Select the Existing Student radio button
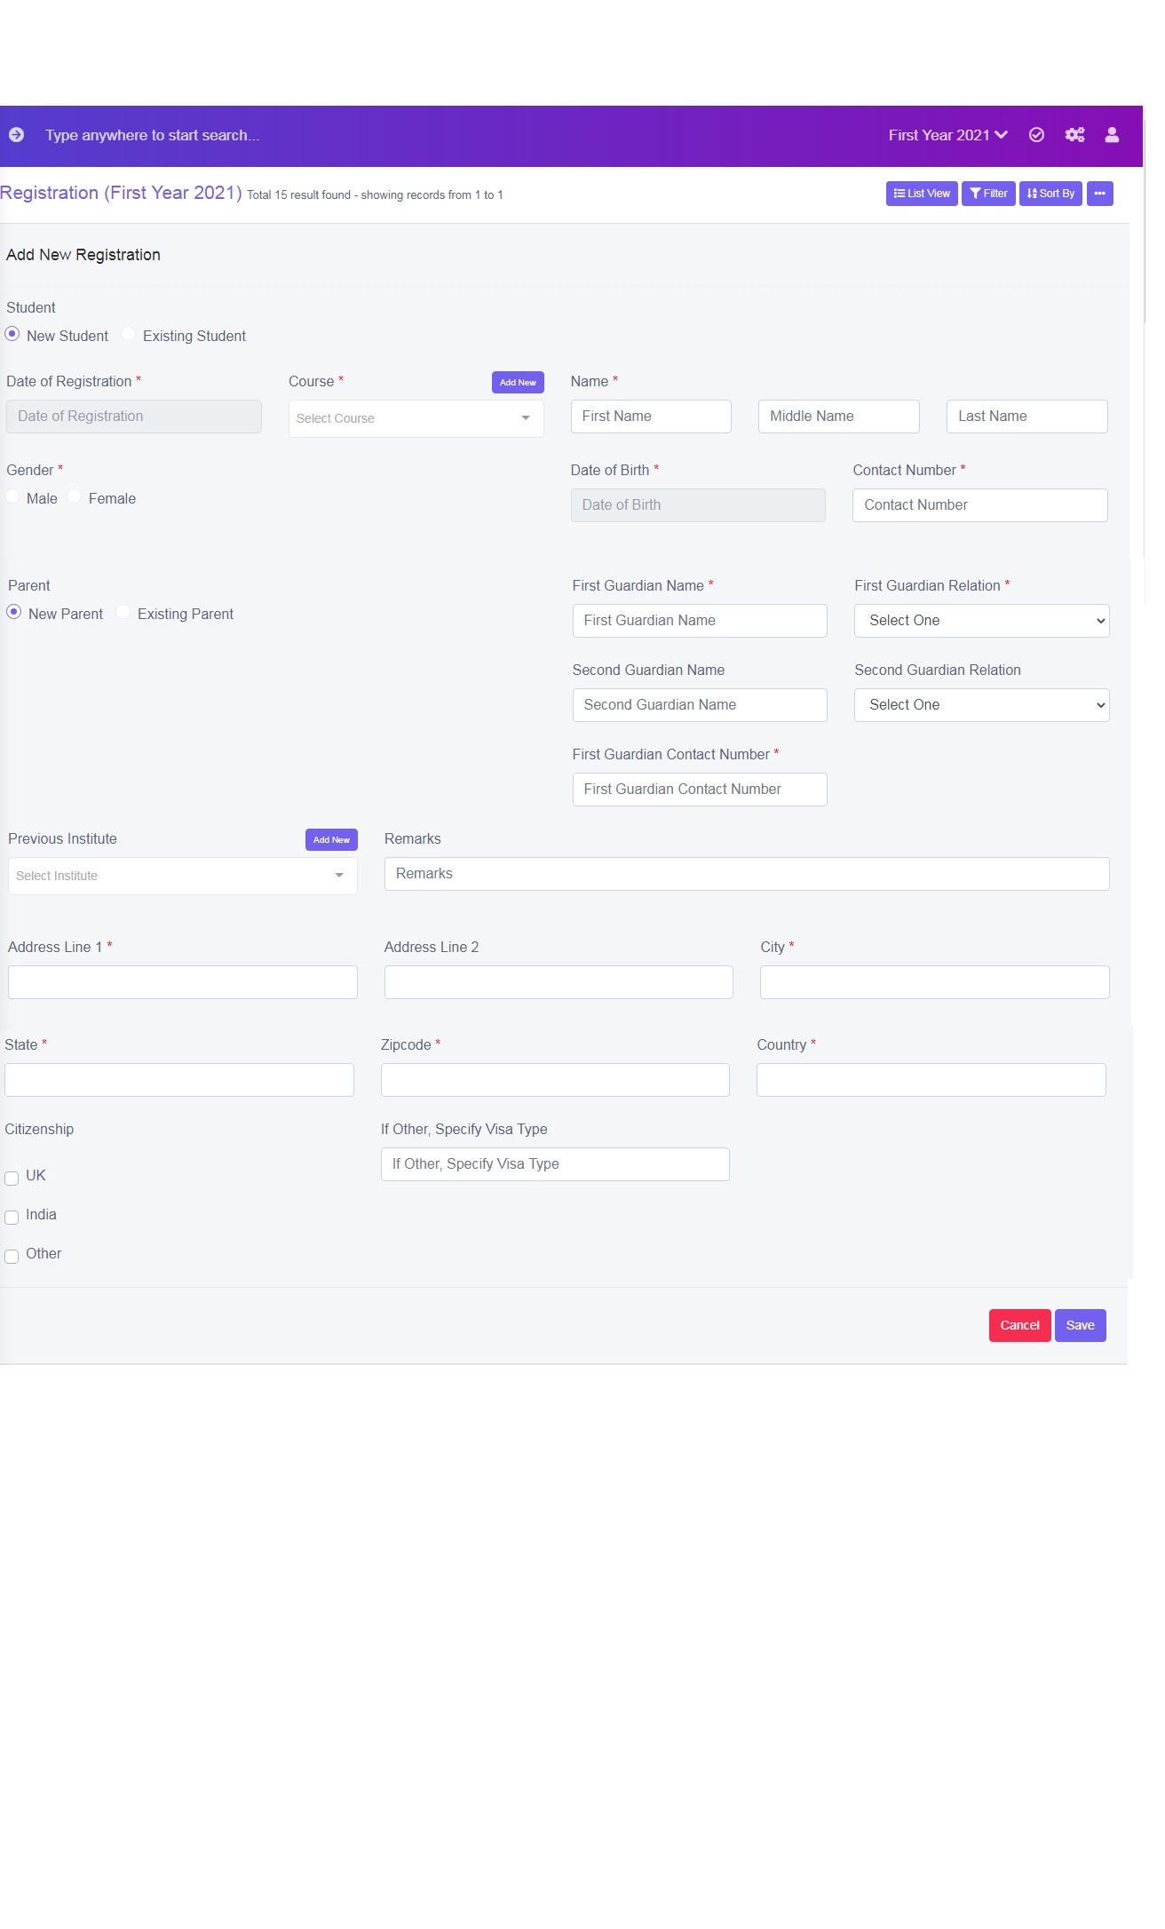Screen dimensions: 1165x1929 click(129, 334)
